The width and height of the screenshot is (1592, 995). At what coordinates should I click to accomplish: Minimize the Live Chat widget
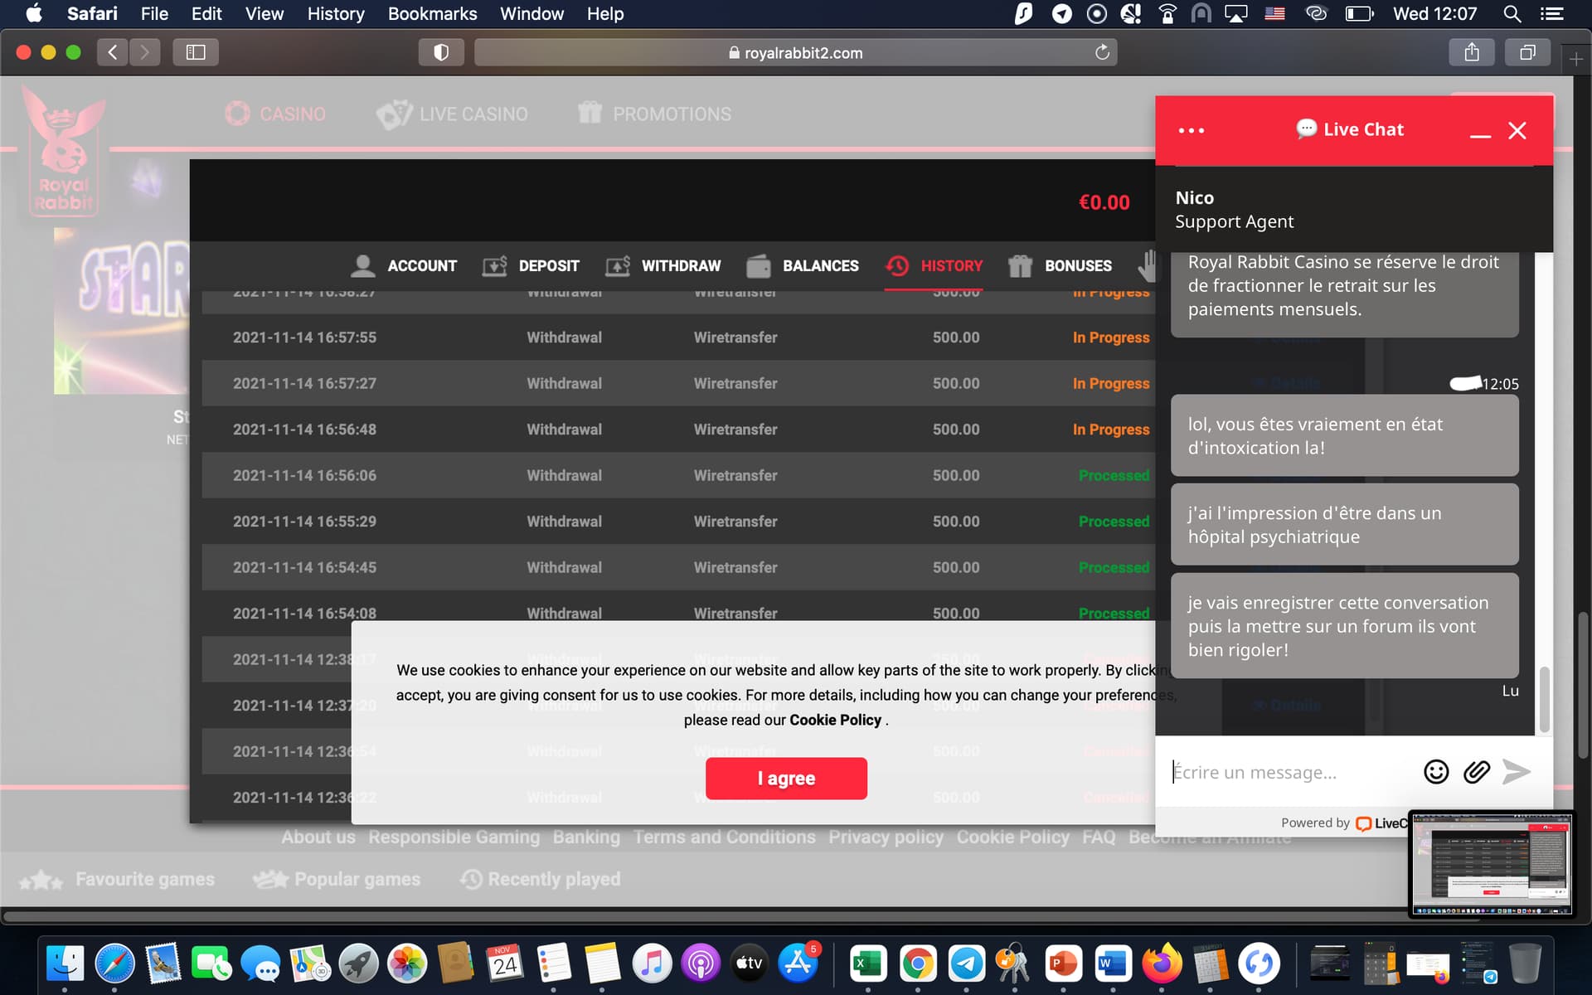point(1480,132)
